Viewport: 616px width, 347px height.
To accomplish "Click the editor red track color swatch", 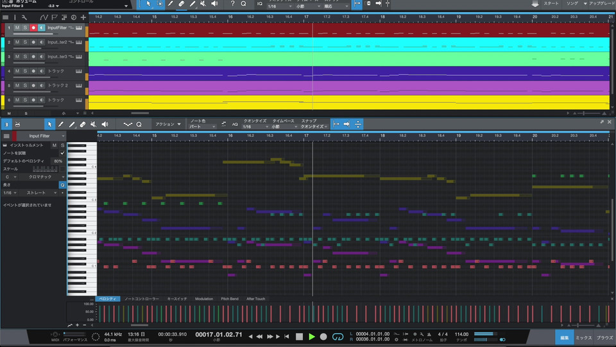I will [x=15, y=136].
